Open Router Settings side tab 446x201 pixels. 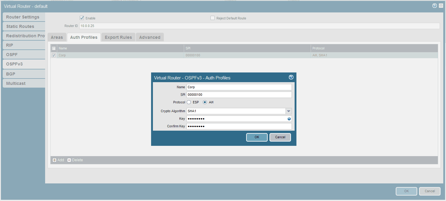(24, 17)
